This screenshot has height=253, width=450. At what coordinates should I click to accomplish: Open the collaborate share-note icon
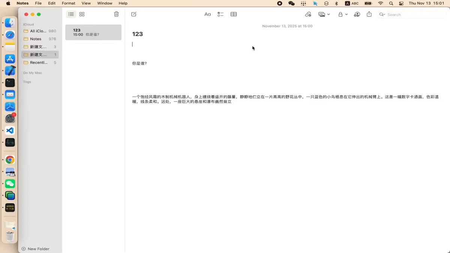tap(357, 14)
